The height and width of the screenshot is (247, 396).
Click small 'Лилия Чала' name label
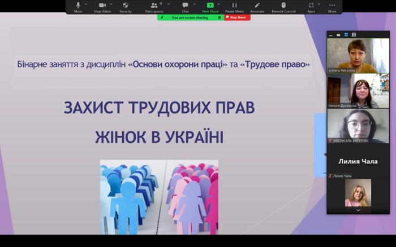(x=342, y=176)
